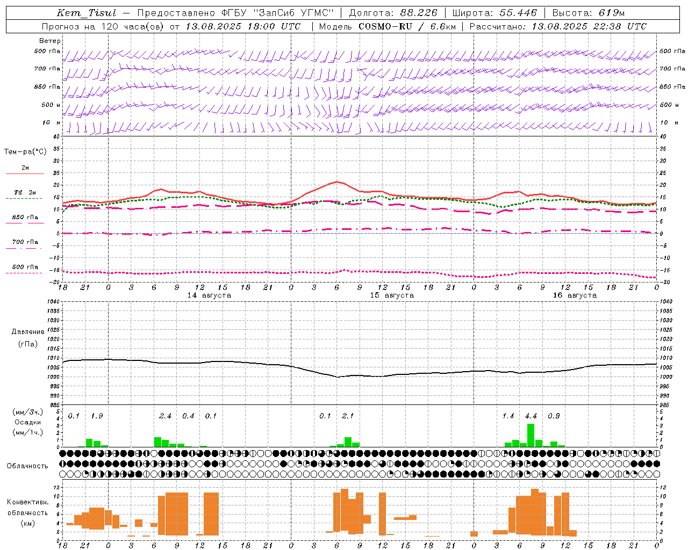688x550 pixels.
Task: Click the model name COSMO-RU / 6.6км
Action: 407,26
